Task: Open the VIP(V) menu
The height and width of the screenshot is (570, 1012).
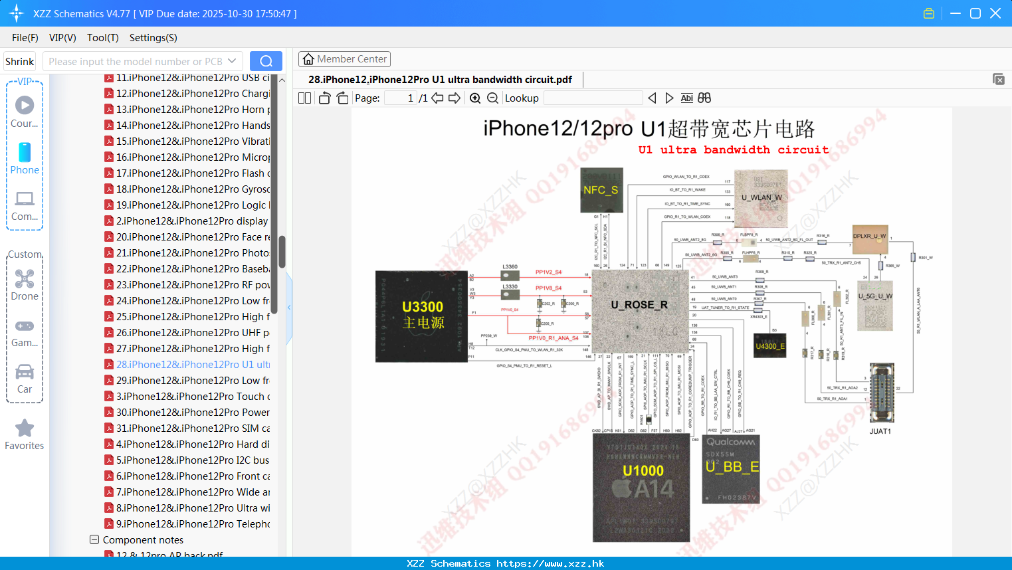Action: click(x=62, y=38)
